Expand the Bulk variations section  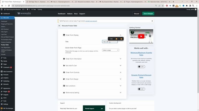click(120, 86)
